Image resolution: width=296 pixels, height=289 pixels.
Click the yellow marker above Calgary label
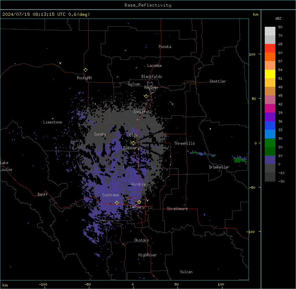click(x=139, y=202)
